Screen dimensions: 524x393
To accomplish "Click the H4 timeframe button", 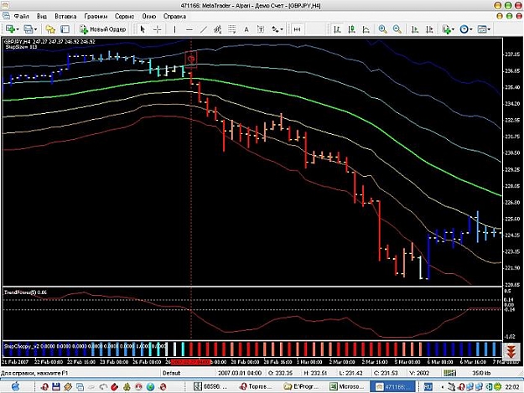I will tap(297, 29).
